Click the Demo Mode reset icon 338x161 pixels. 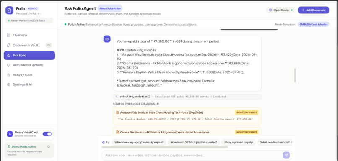point(49,147)
